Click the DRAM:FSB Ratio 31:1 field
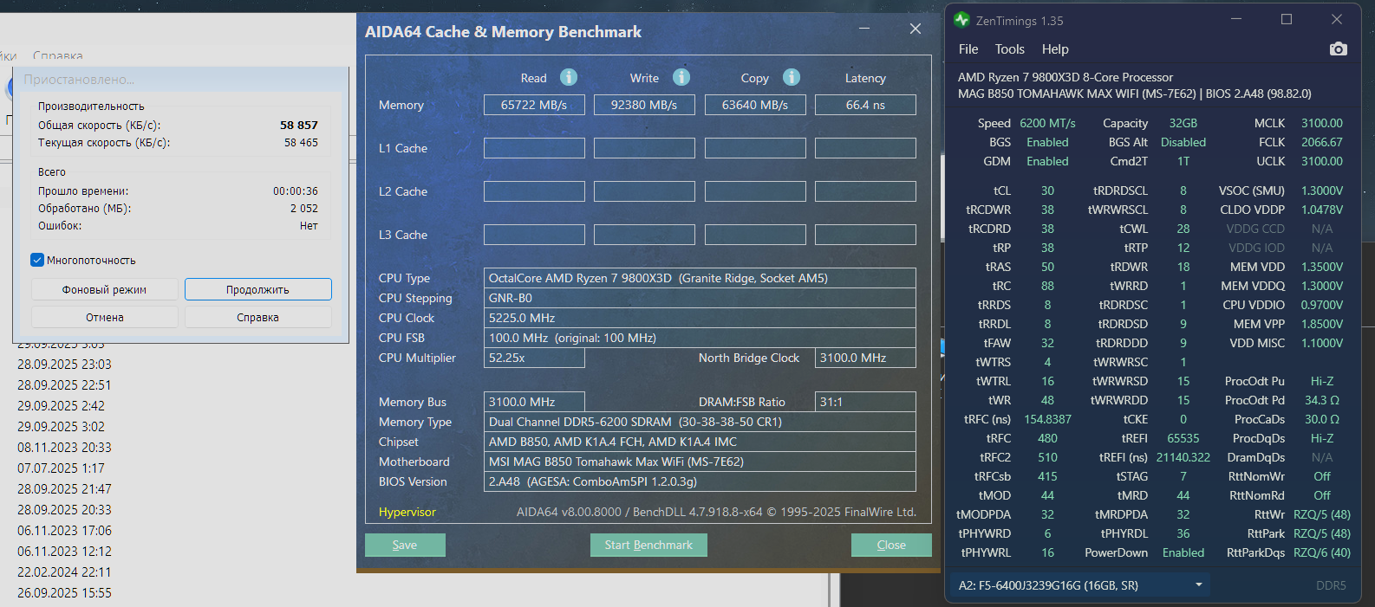 (x=865, y=402)
